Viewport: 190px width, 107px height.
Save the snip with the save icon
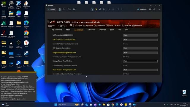(x=150, y=9)
